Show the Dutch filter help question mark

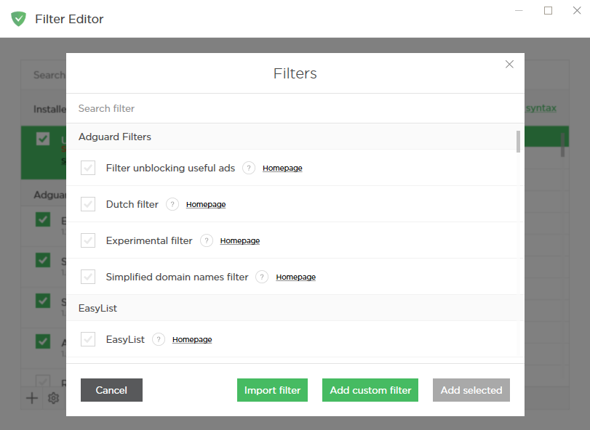pos(172,204)
